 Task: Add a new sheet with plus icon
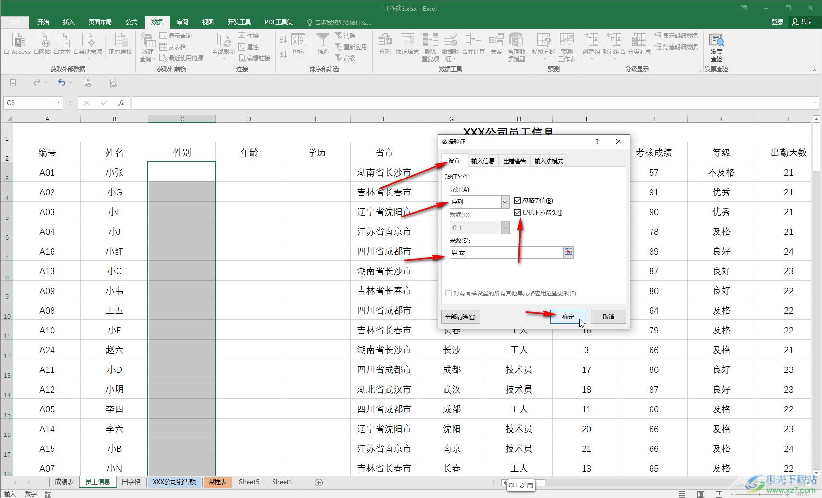318,482
